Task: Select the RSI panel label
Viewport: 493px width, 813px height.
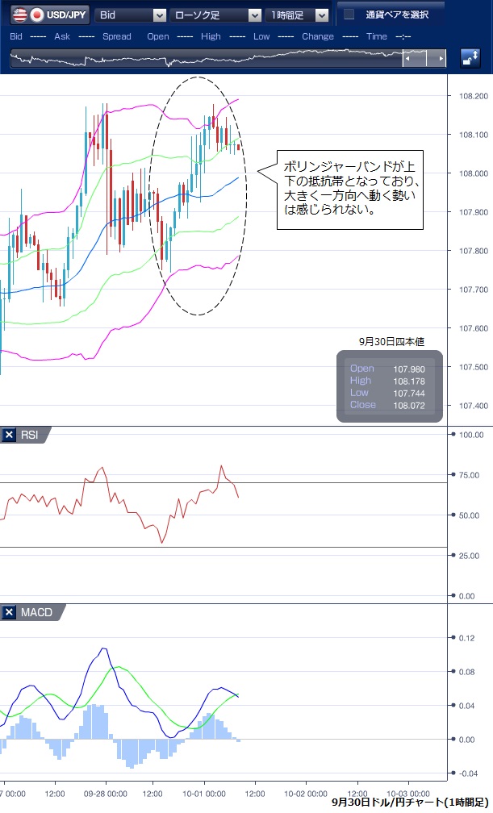Action: click(x=30, y=435)
